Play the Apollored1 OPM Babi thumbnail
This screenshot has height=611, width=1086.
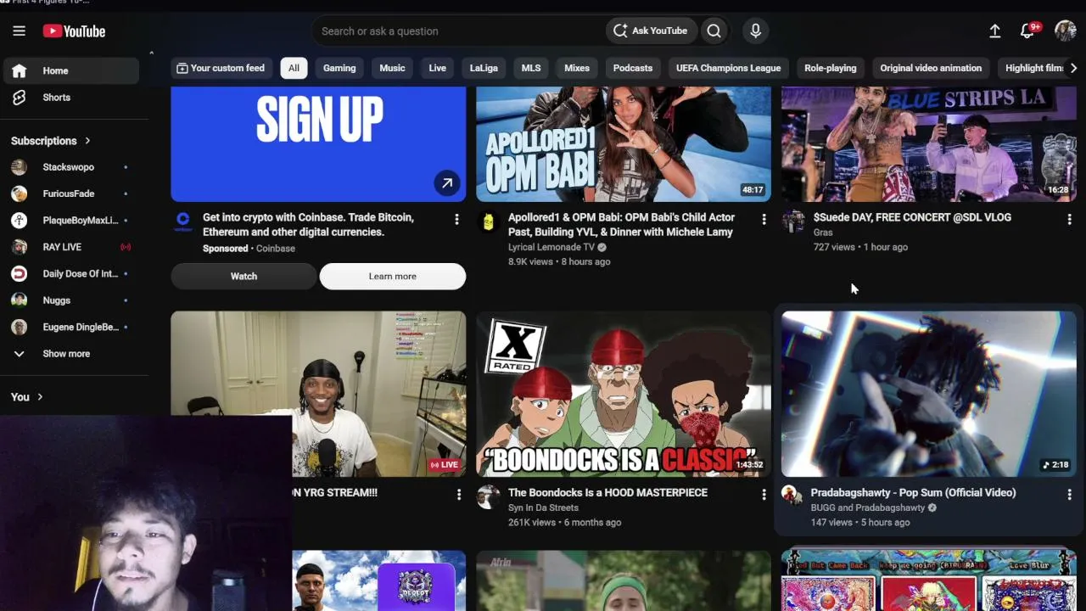(624, 144)
